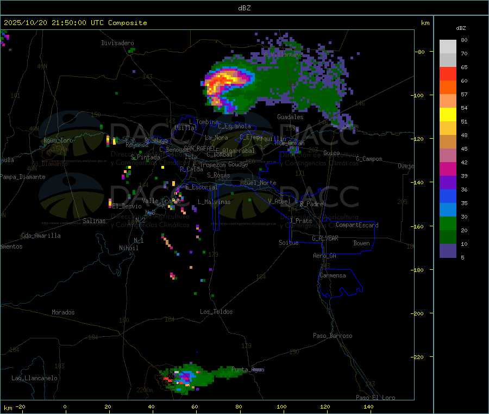The height and width of the screenshot is (414, 489).
Task: Click the Salinas map label
Action: pos(94,221)
